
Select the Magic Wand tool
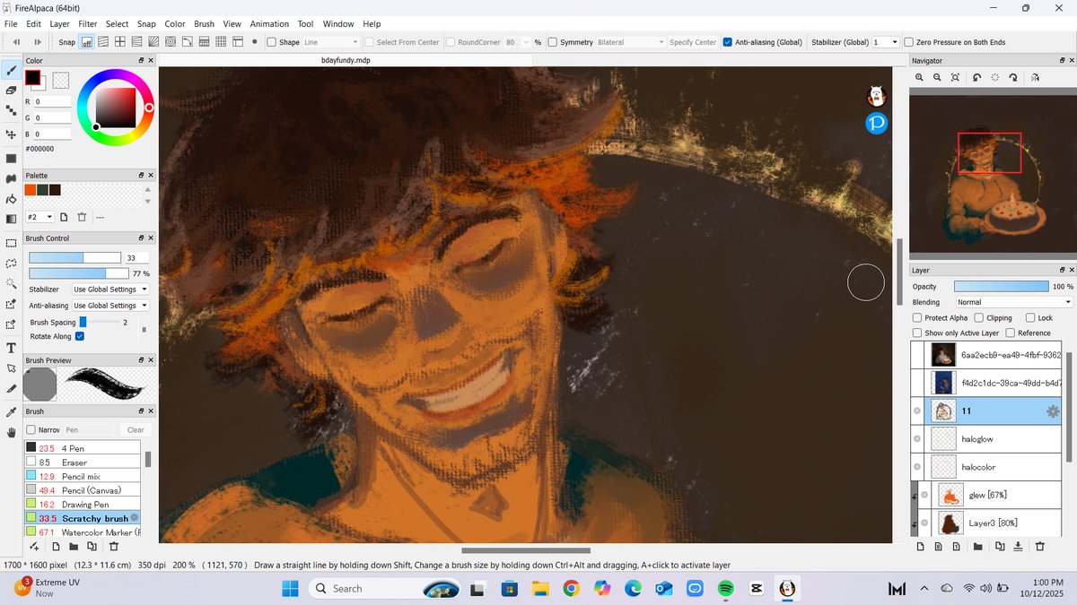(11, 284)
